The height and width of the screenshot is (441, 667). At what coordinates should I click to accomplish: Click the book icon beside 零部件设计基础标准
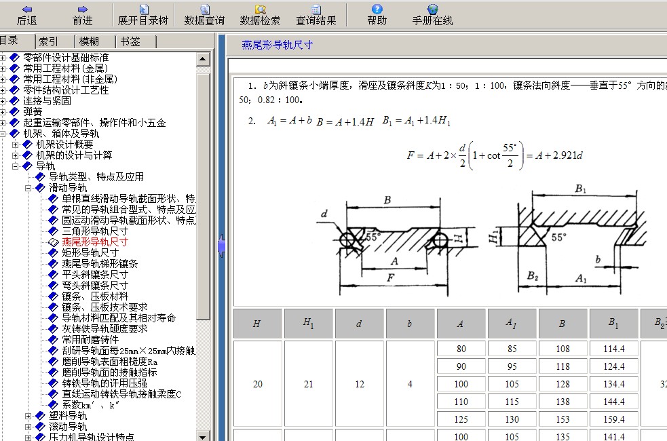click(x=14, y=58)
